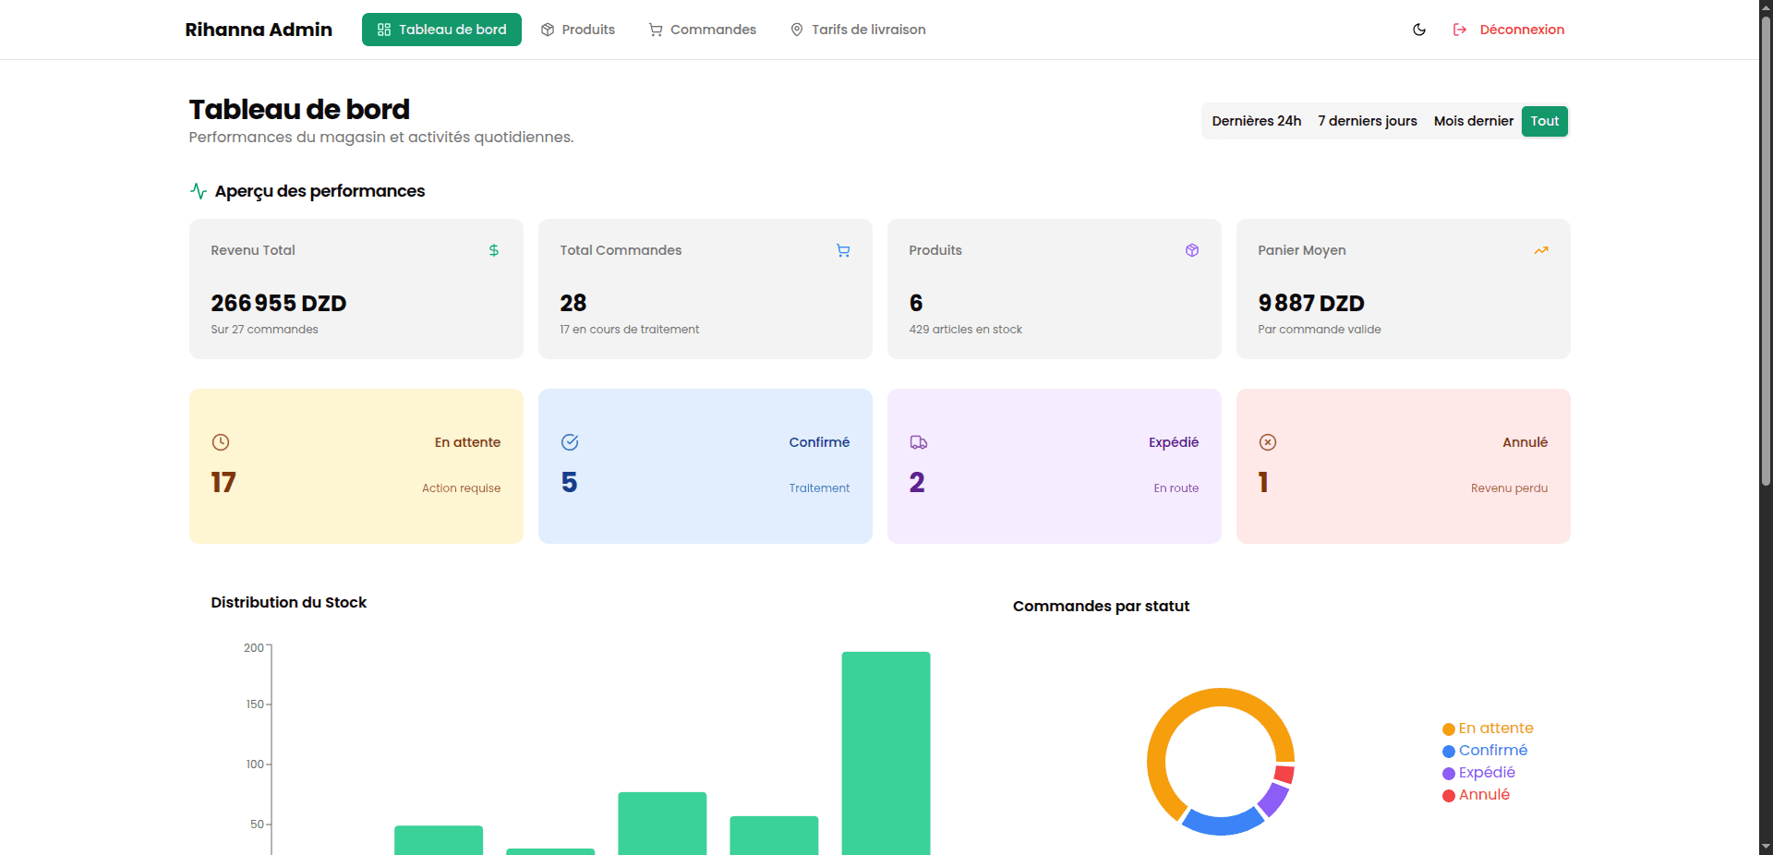Image resolution: width=1773 pixels, height=855 pixels.
Task: Click the map pin icon beside Tarifs de livraison
Action: point(797,30)
